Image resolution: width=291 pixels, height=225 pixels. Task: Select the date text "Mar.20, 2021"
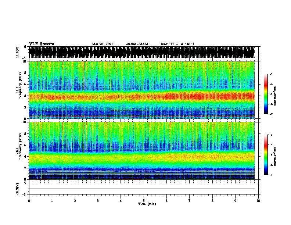click(x=103, y=44)
